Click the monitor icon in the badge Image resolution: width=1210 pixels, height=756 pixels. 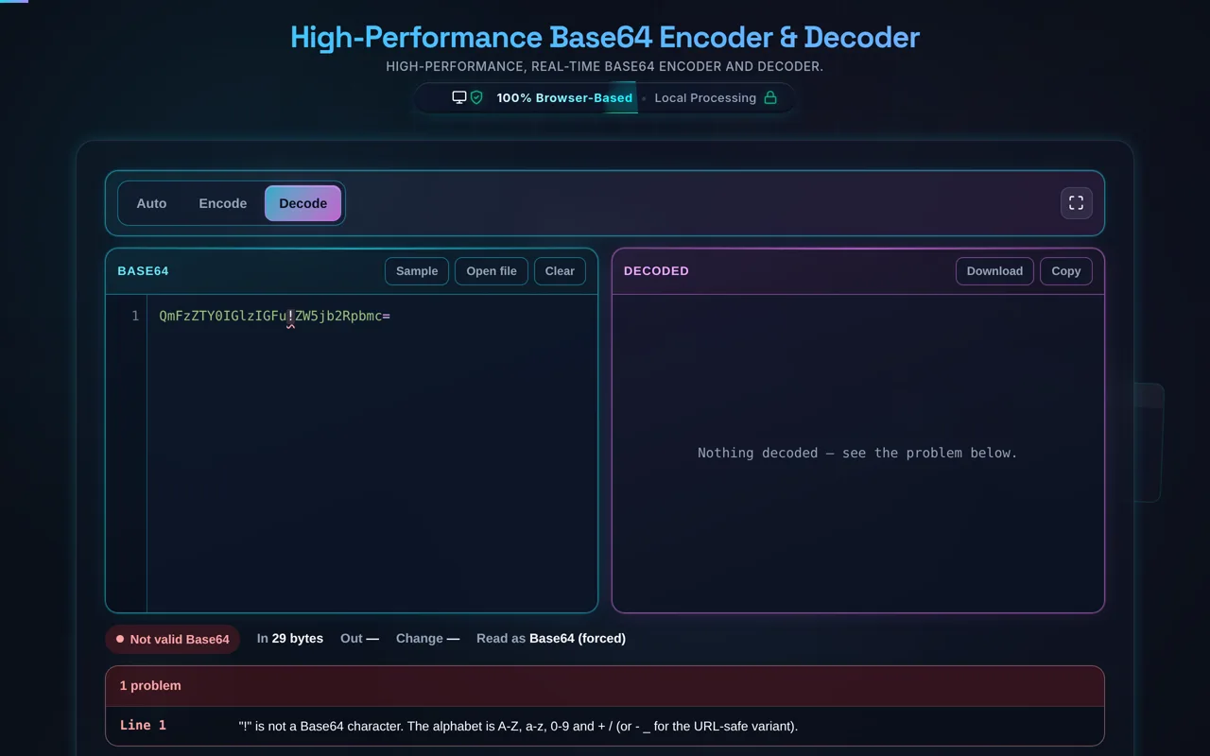click(x=459, y=97)
